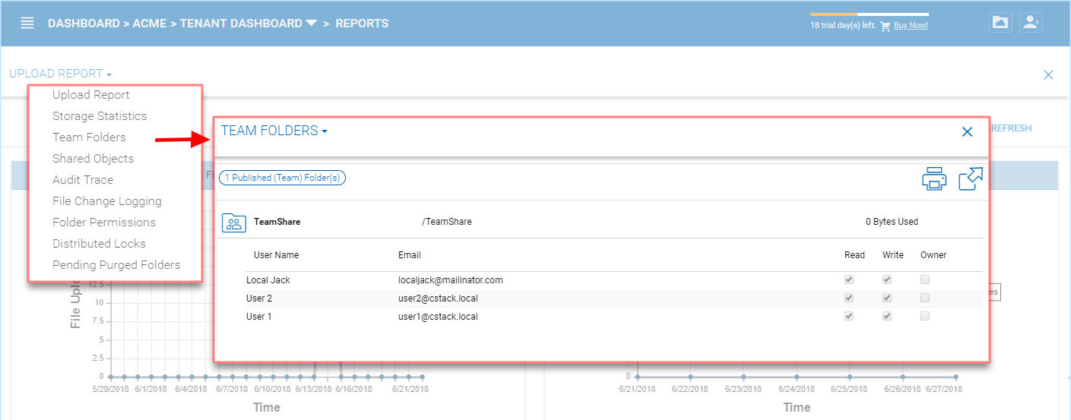Open the cloud folder icon in header
Image resolution: width=1071 pixels, height=420 pixels.
tap(1000, 22)
